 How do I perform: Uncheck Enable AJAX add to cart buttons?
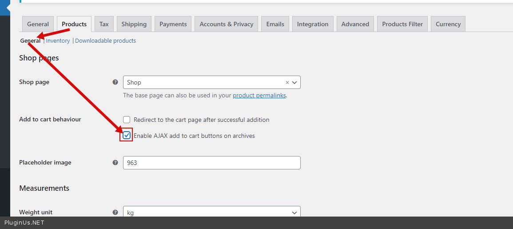(x=127, y=136)
